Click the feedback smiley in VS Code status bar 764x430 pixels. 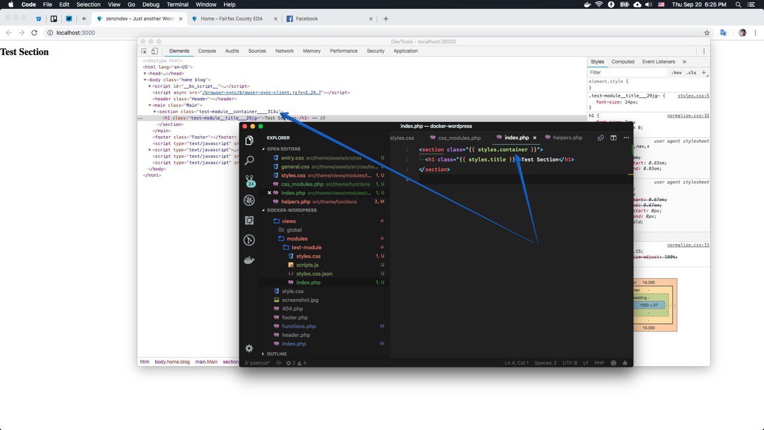click(614, 363)
